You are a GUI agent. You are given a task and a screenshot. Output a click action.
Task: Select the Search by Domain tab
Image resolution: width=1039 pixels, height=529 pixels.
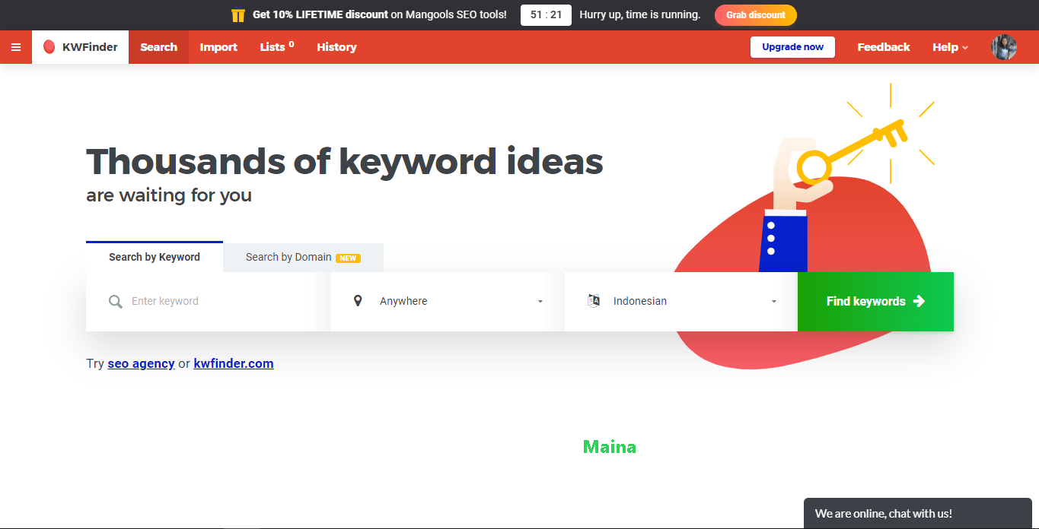303,258
